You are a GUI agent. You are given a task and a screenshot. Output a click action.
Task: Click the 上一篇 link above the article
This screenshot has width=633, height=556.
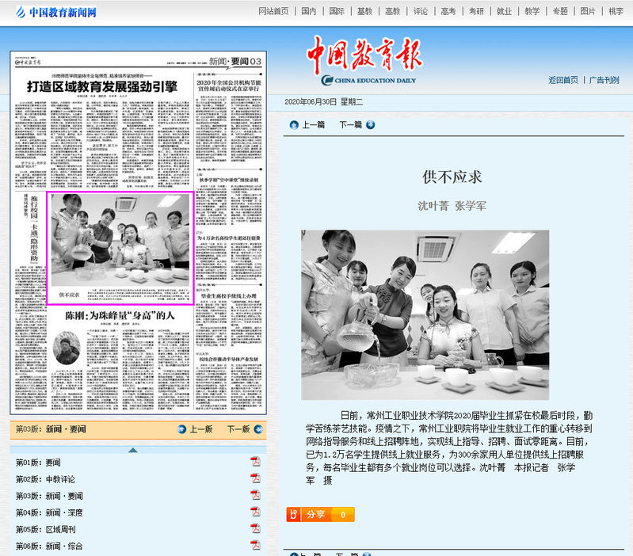[x=313, y=124]
